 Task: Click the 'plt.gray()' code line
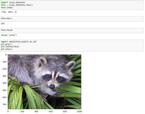[7, 44]
